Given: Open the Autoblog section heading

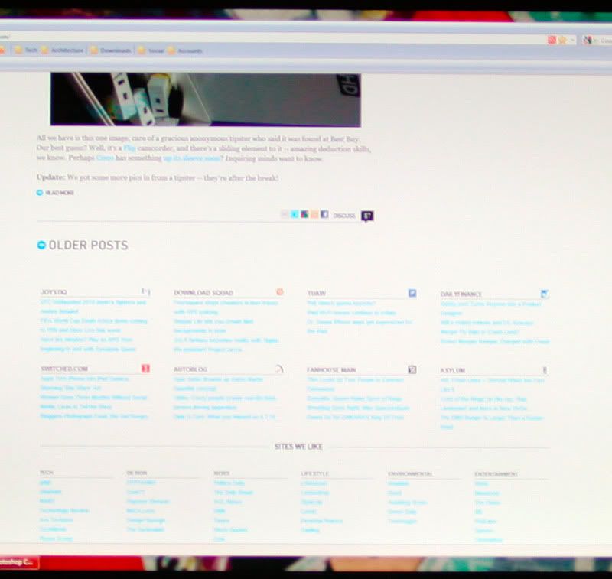Looking at the screenshot, I should point(190,369).
